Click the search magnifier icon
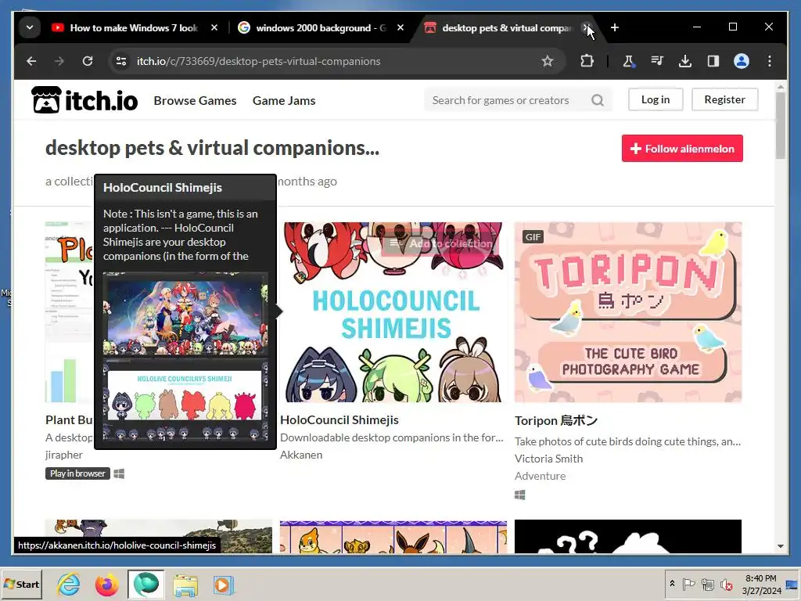This screenshot has width=801, height=601. tap(597, 100)
